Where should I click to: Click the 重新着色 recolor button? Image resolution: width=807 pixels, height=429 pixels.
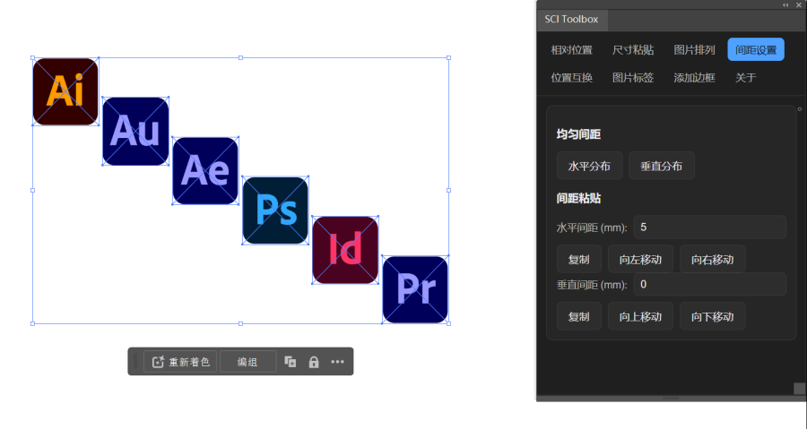180,362
